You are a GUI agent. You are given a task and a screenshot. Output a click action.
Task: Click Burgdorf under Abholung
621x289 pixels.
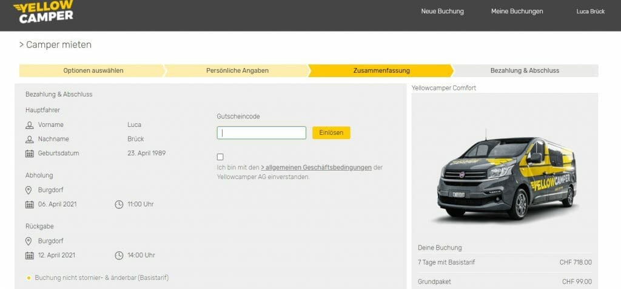click(x=51, y=190)
